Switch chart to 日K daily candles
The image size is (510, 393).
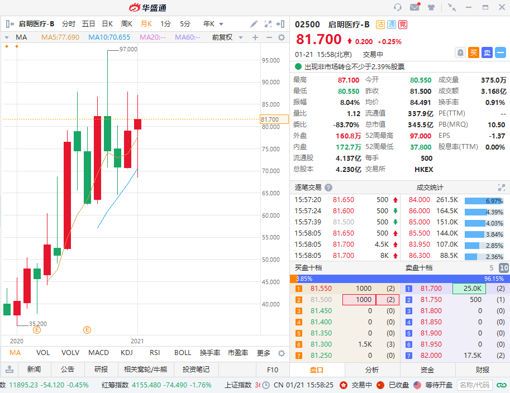tap(107, 24)
